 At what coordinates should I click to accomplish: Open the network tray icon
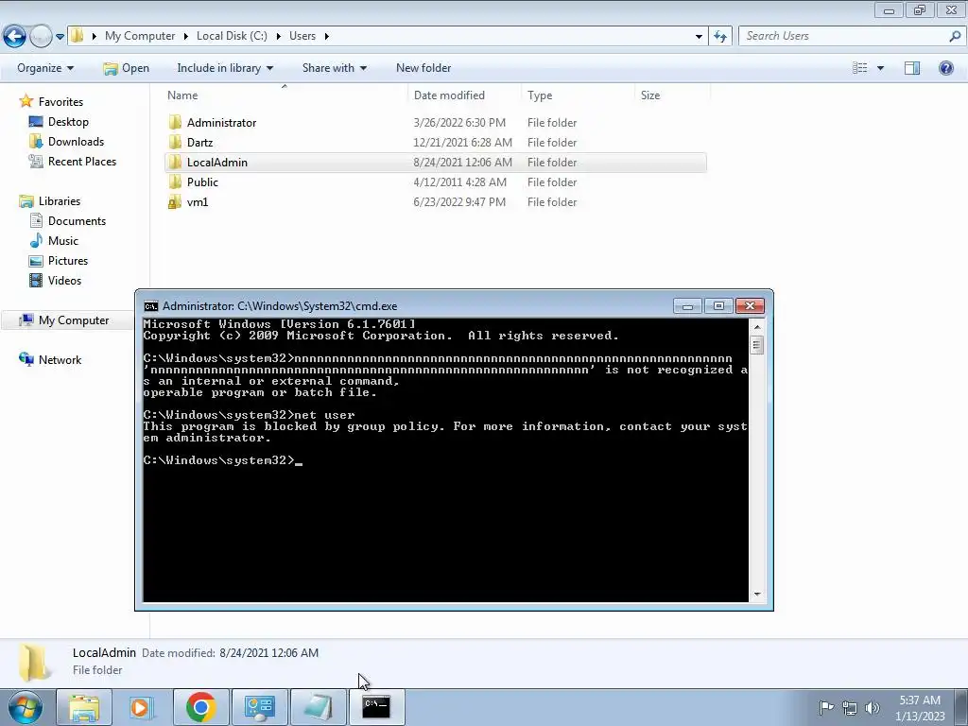pos(850,708)
